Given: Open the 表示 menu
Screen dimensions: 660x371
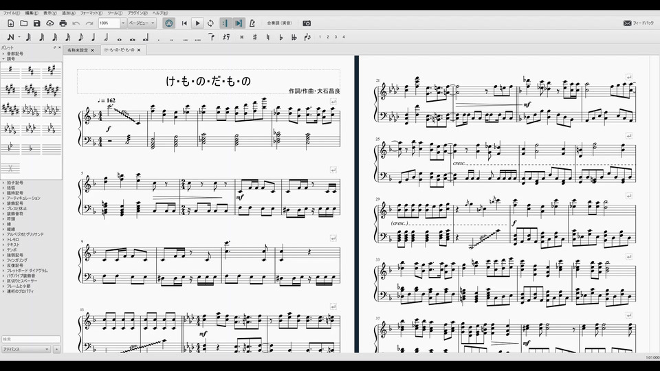Looking at the screenshot, I should tap(50, 13).
